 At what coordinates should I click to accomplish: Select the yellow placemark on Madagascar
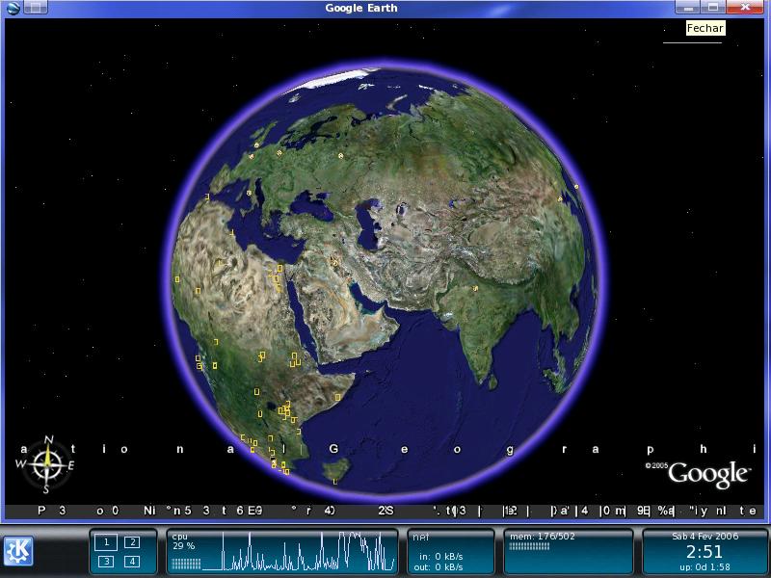(x=334, y=481)
